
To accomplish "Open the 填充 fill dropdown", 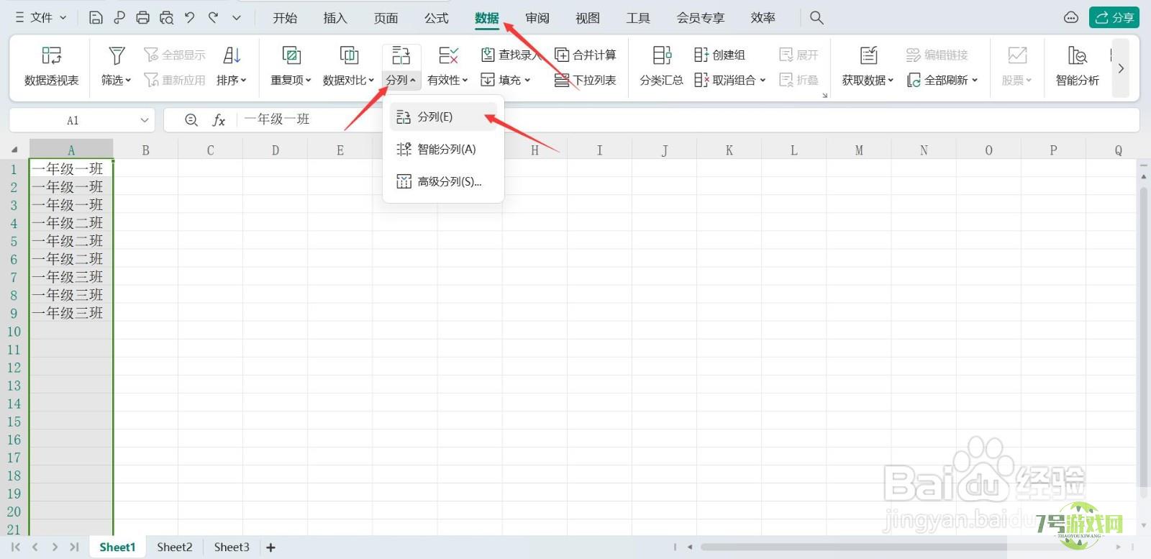I will [506, 80].
